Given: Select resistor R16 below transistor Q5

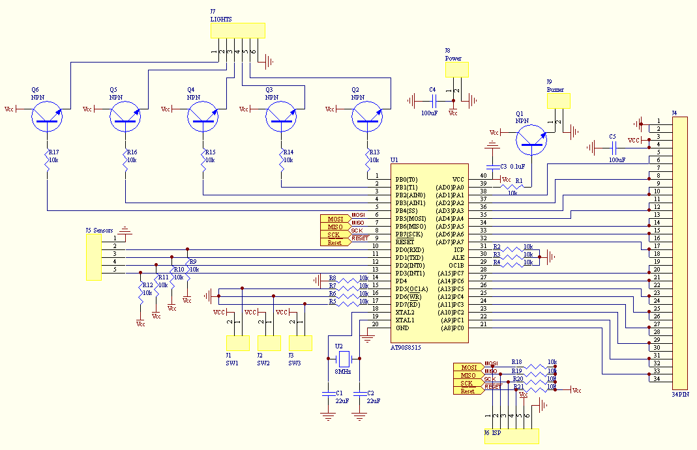Looking at the screenshot, I should click(125, 160).
